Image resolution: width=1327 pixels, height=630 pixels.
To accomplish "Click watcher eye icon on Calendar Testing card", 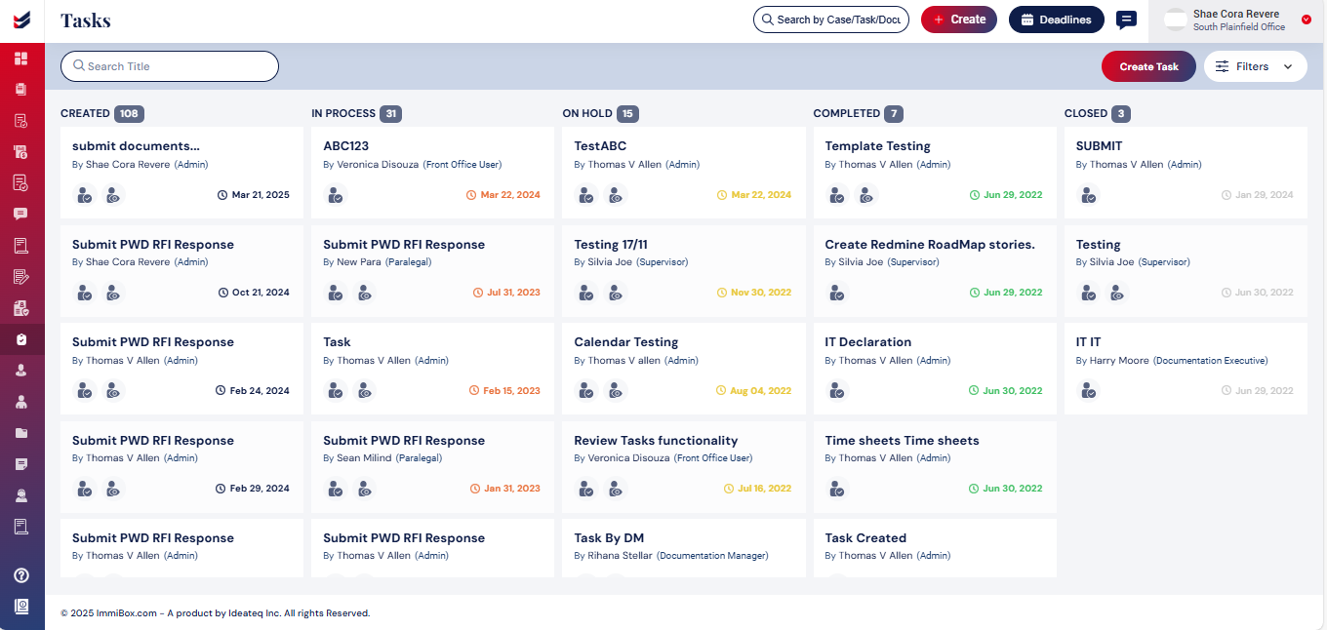I will [615, 391].
